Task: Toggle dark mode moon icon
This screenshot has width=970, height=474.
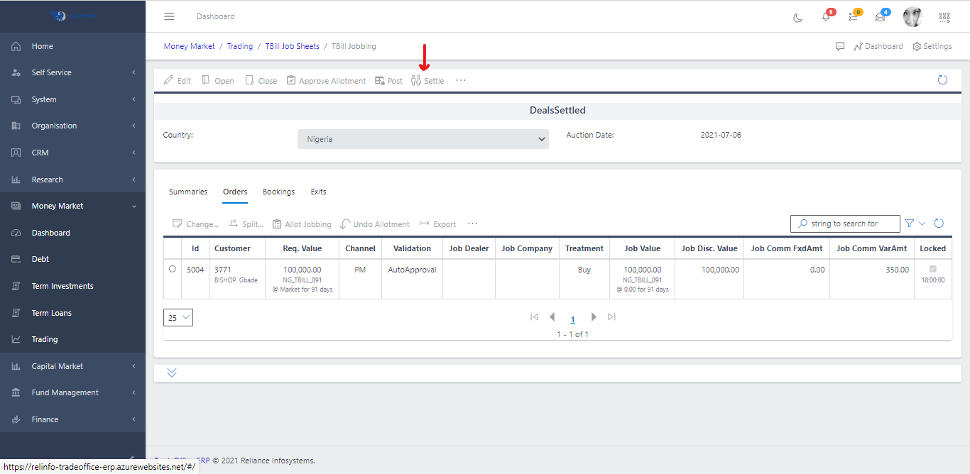Action: (797, 17)
